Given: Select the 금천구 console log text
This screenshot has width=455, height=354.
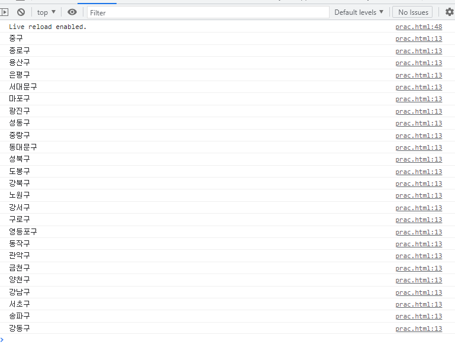Looking at the screenshot, I should pos(19,268).
